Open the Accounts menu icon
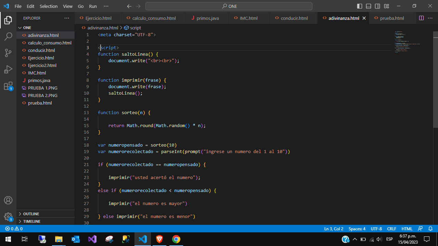Viewport: 438px width, 246px height. coord(8,200)
